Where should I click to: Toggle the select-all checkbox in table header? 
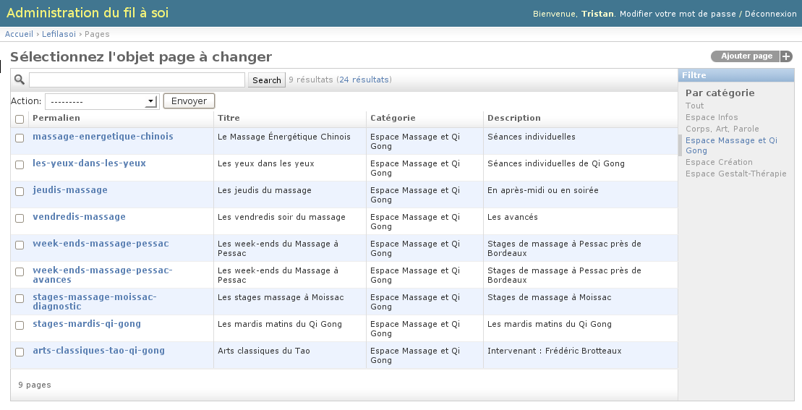click(20, 119)
